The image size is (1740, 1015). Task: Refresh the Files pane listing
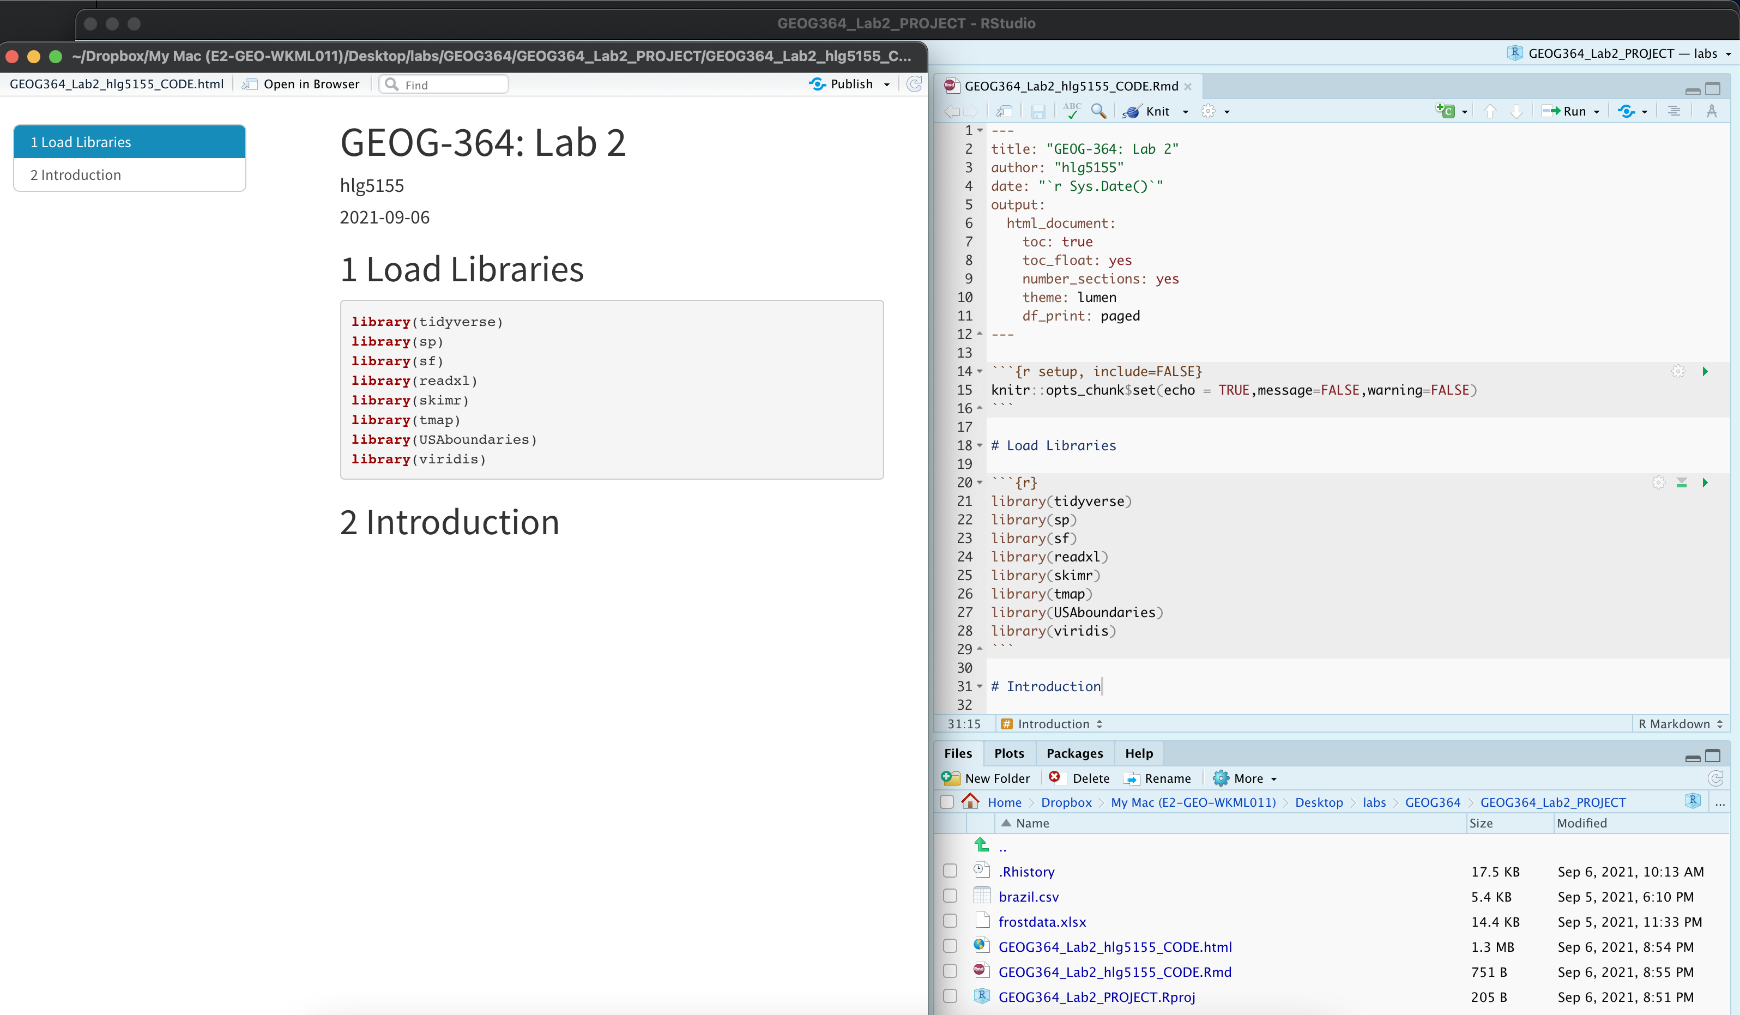1716,778
